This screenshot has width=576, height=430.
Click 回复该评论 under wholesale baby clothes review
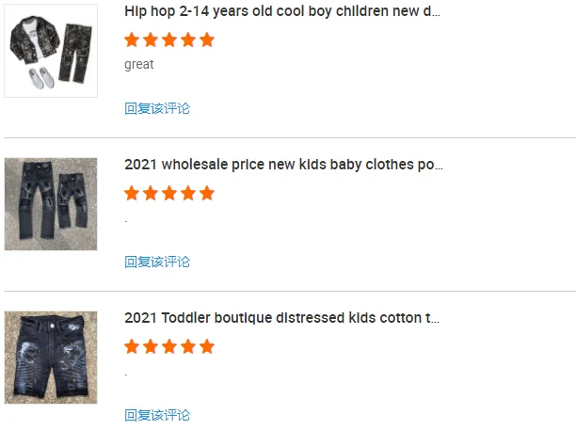point(157,262)
